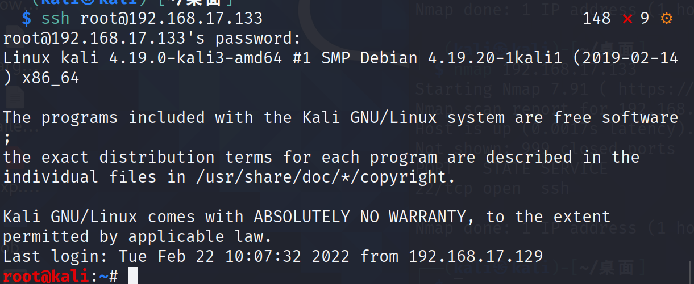This screenshot has height=284, width=694.
Task: Click the faded 'Starting Nmap 7.91' background text
Action: click(x=504, y=89)
